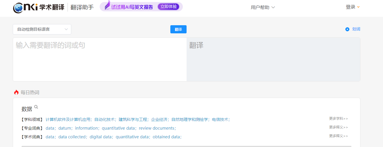Open 企业经济 subject link
Screen dimensions: 383x147
(x=159, y=119)
